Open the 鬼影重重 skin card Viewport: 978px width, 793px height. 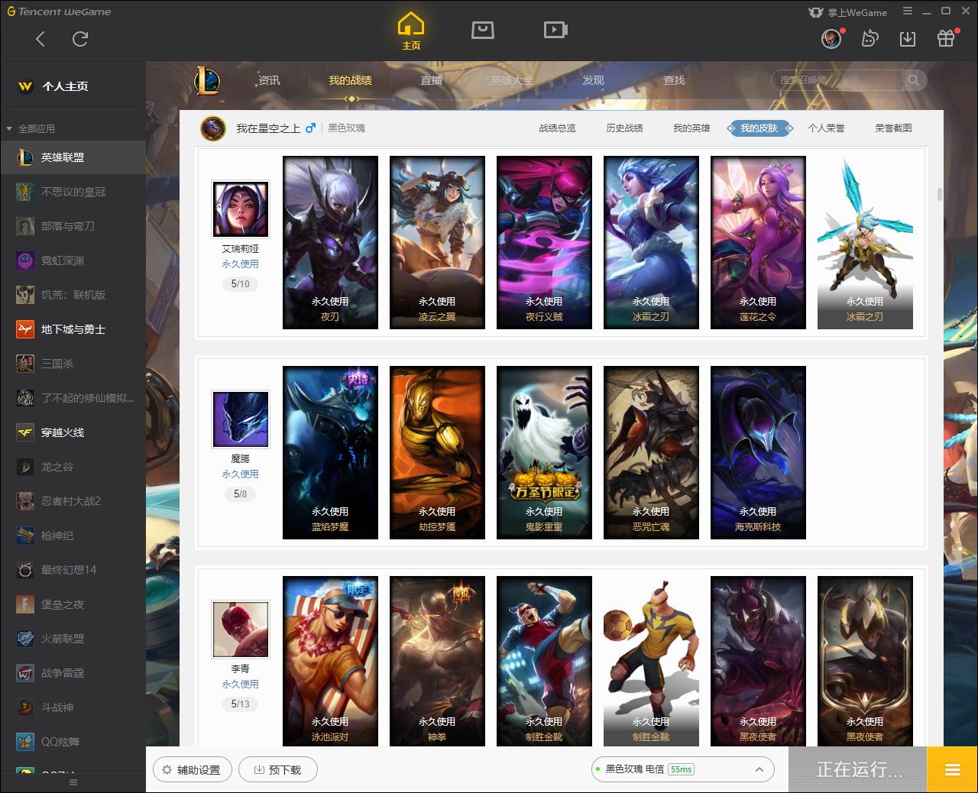pos(544,452)
